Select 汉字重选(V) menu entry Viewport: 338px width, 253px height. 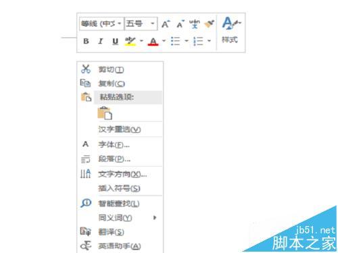120,130
